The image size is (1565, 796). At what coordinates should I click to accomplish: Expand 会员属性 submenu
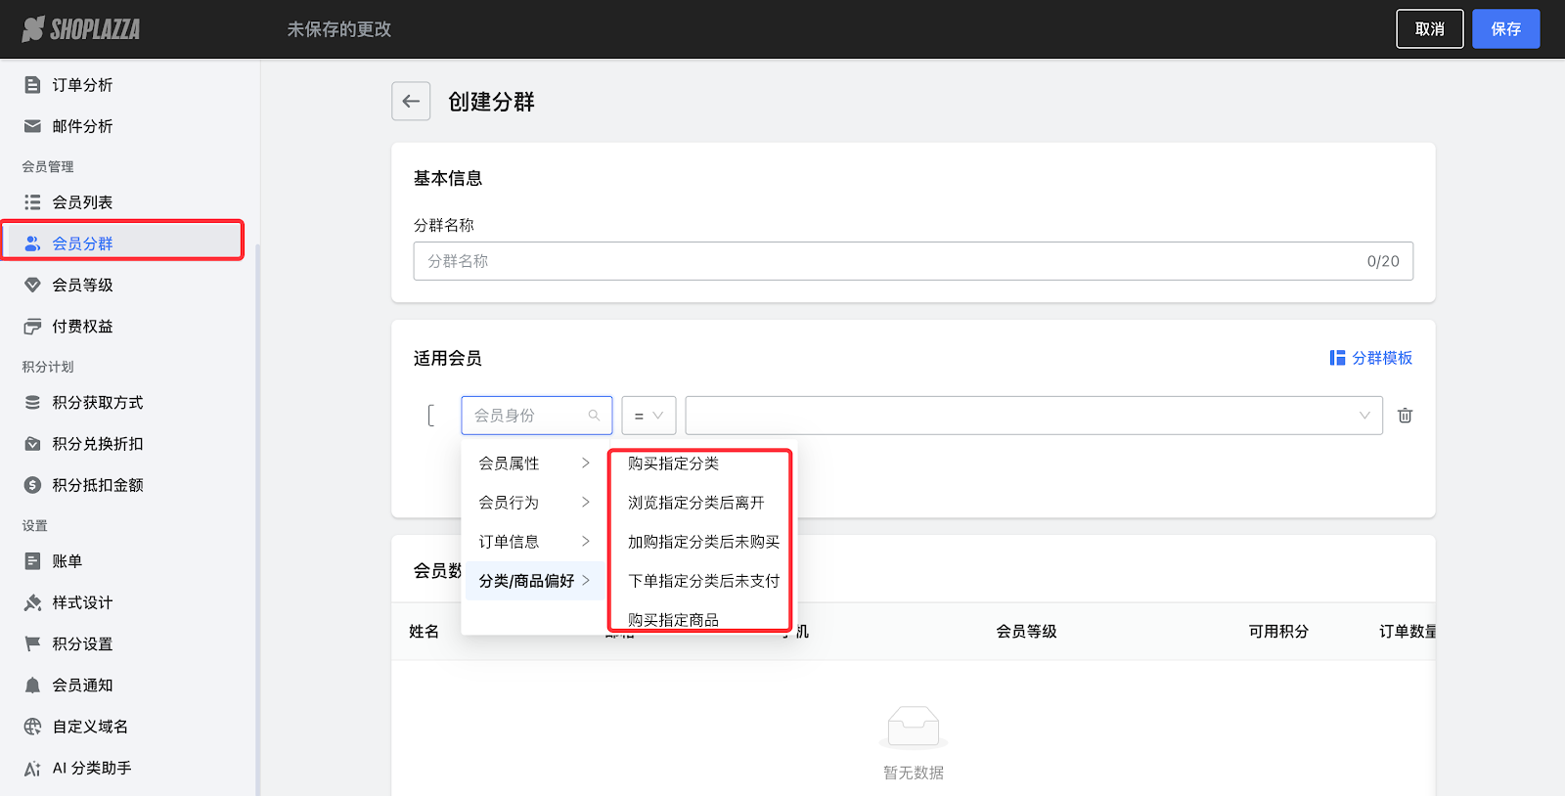coord(533,464)
